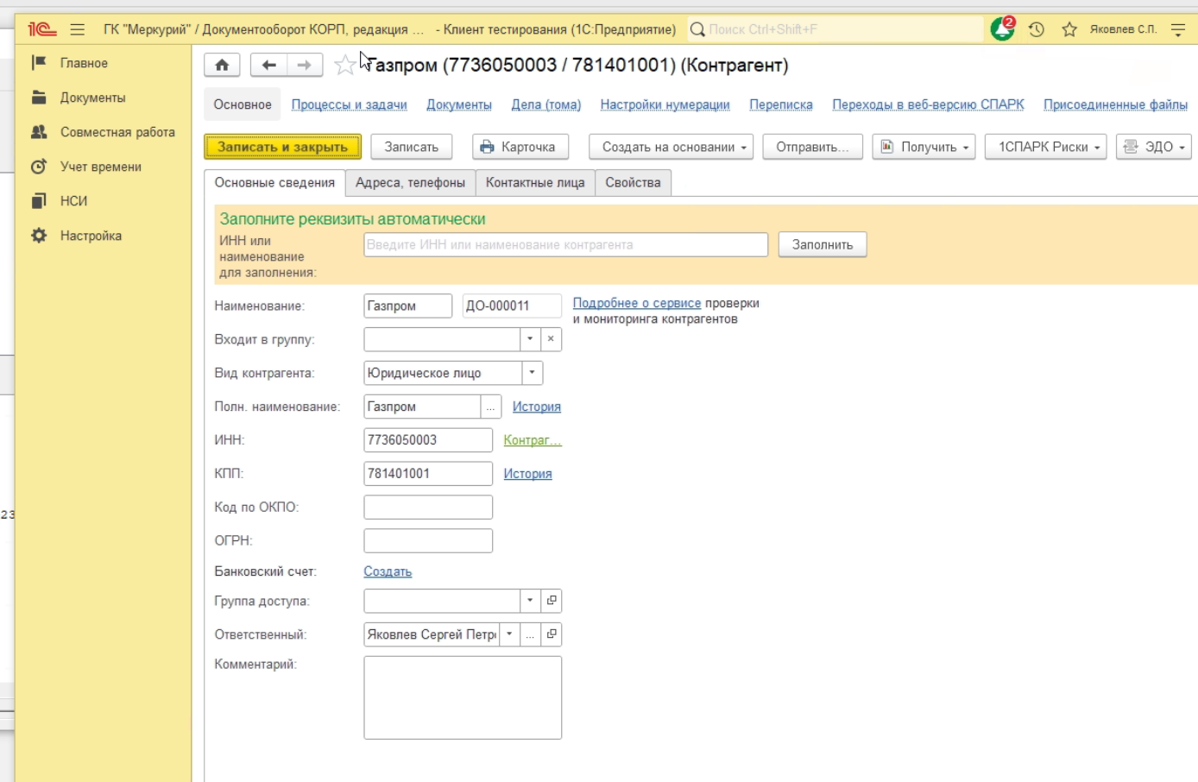Open favorites star in top bar

click(x=1069, y=29)
